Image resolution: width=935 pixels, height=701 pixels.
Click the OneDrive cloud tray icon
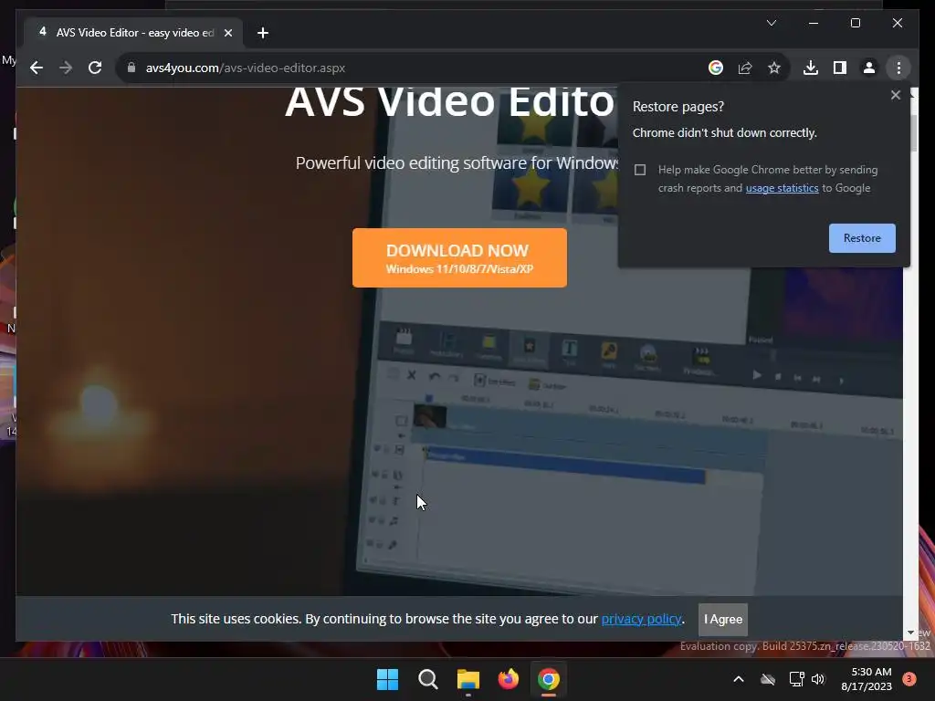768,679
